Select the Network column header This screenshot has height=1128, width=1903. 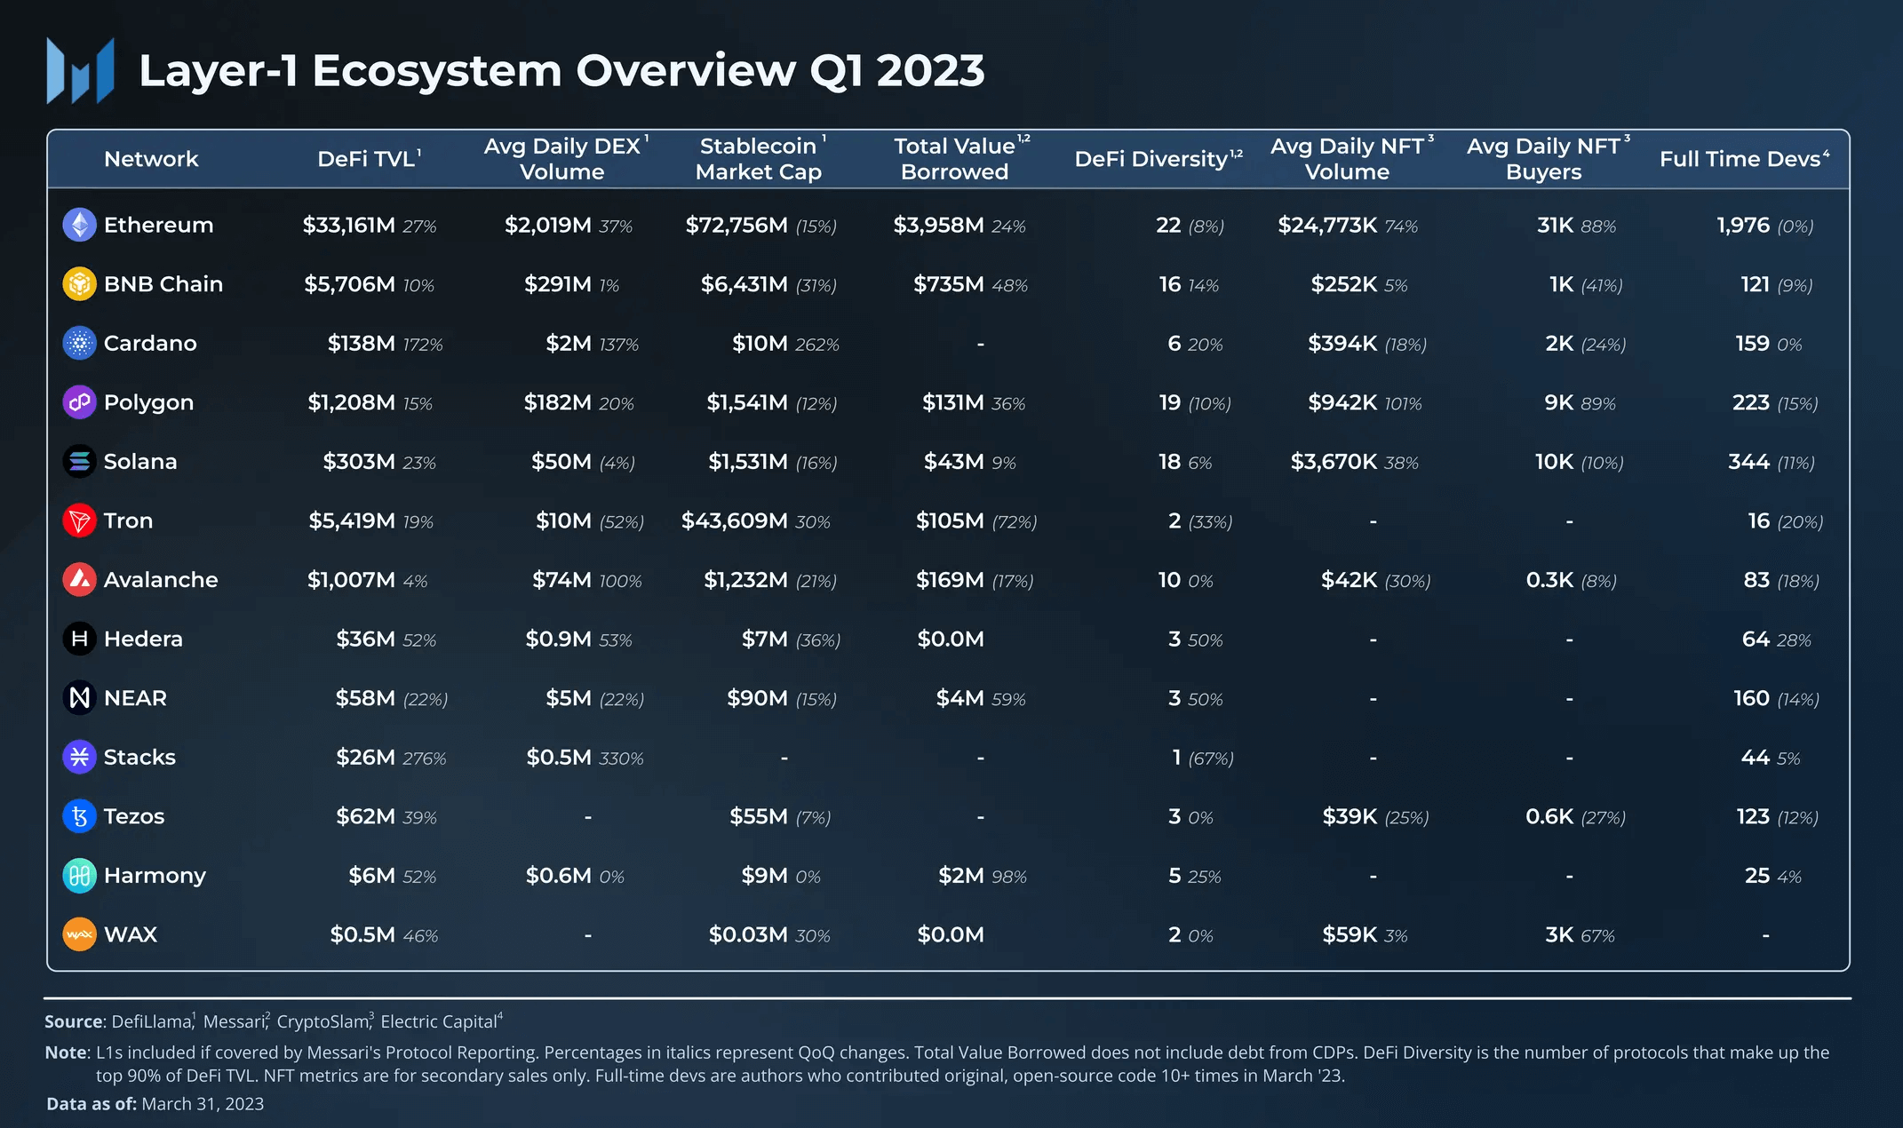coord(151,159)
